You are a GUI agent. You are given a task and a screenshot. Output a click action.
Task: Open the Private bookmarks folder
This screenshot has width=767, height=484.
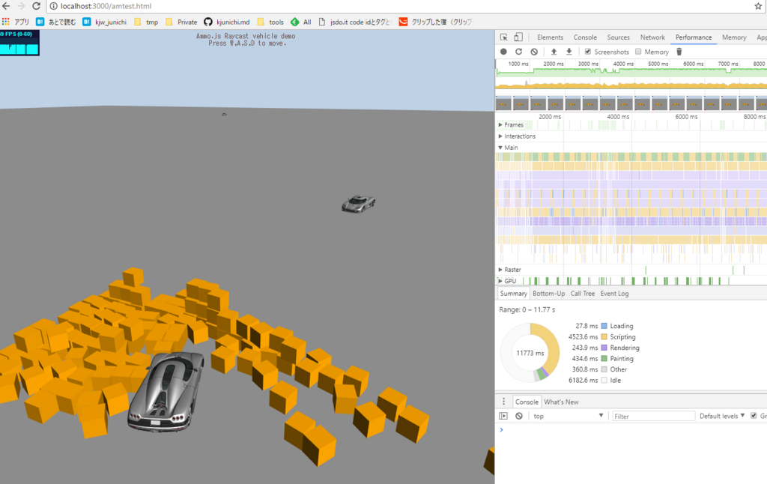click(181, 22)
